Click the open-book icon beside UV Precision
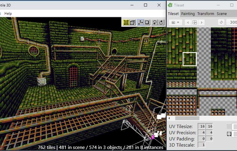237x151 pixels. tap(229, 134)
